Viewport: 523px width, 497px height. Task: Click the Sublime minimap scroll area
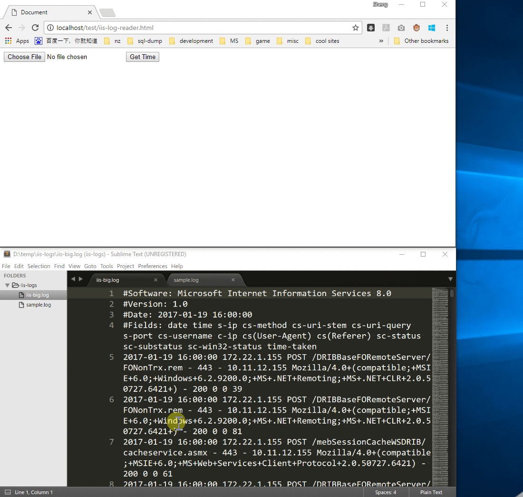tap(441, 381)
